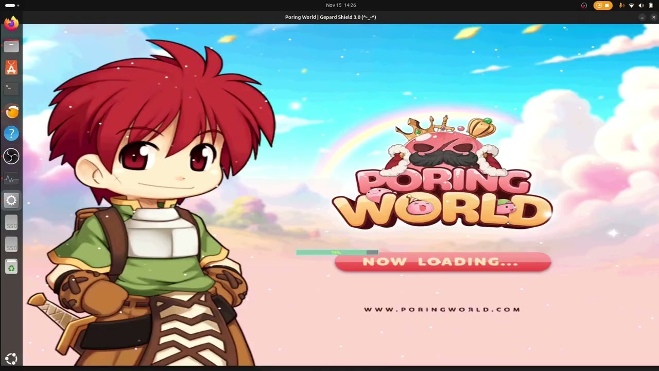Open the second SSD drive icon

11,245
